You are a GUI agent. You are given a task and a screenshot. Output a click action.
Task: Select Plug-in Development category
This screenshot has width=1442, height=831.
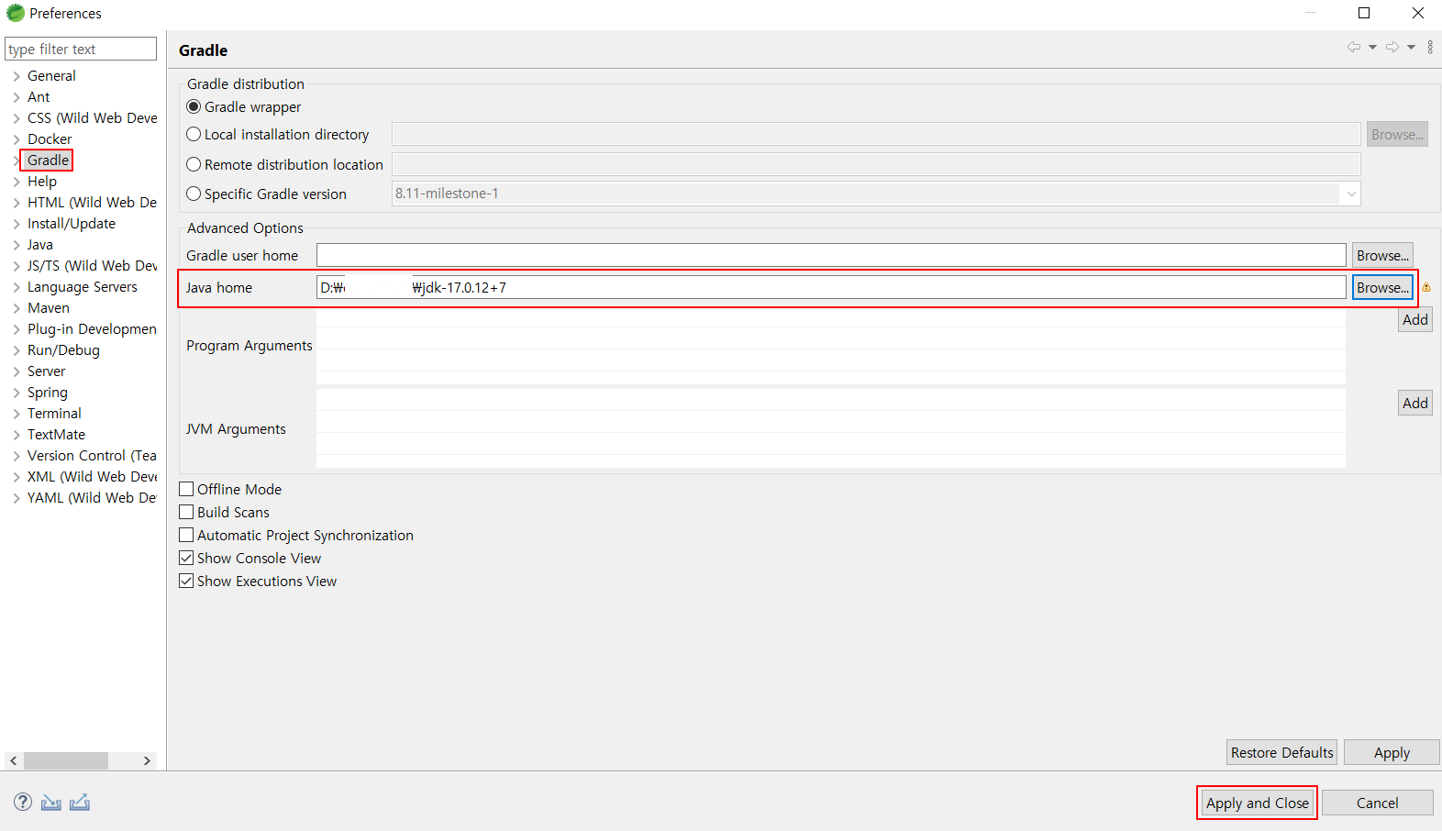click(92, 329)
